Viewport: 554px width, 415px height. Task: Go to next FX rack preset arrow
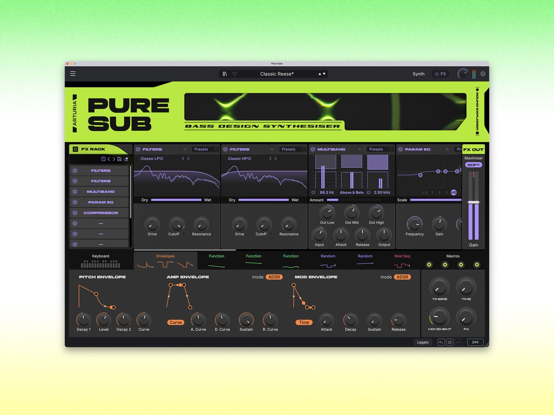click(114, 159)
